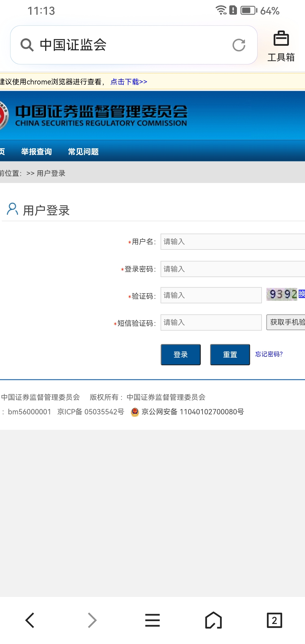Go back with the left arrow
The height and width of the screenshot is (644, 305).
pos(30,620)
